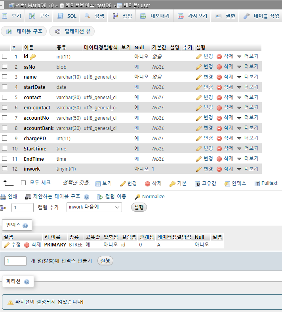Open 더보기 dropdown for name row
This screenshot has height=312, width=282.
[248, 77]
